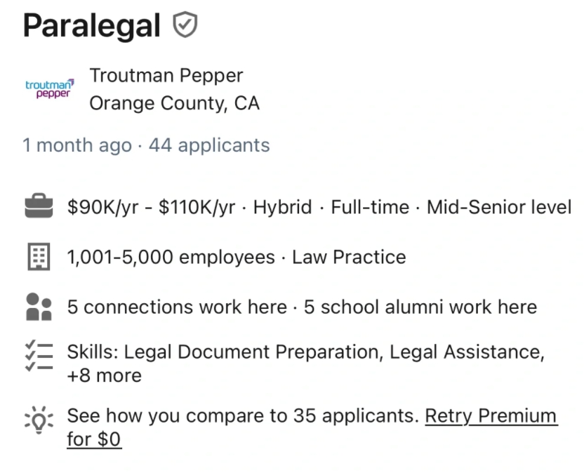Click the Mid-Senior level label

click(x=498, y=207)
